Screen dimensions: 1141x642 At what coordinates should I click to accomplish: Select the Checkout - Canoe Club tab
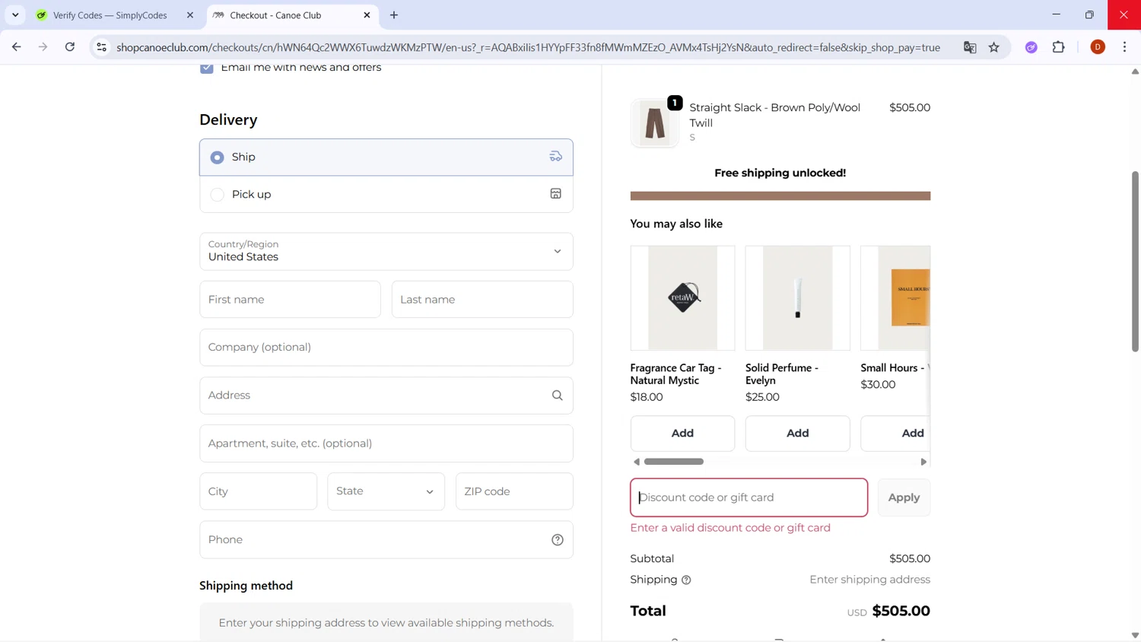click(x=292, y=15)
